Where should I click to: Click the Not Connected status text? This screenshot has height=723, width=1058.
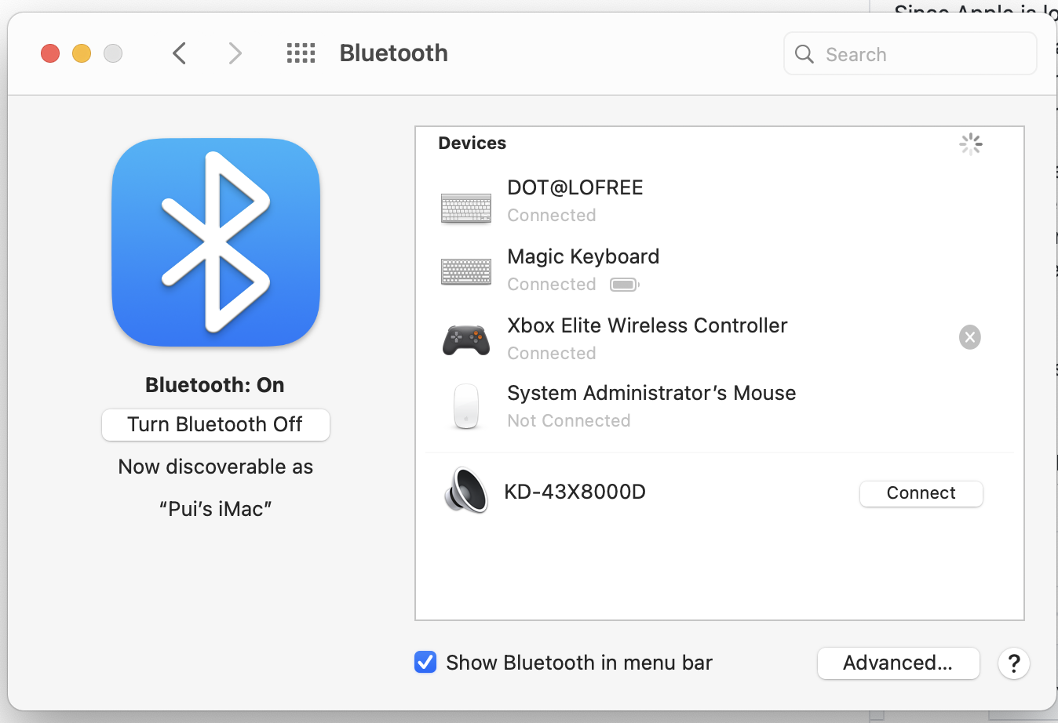click(569, 421)
